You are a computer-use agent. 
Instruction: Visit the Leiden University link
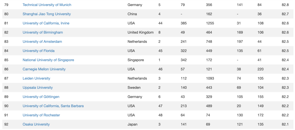[36, 79]
